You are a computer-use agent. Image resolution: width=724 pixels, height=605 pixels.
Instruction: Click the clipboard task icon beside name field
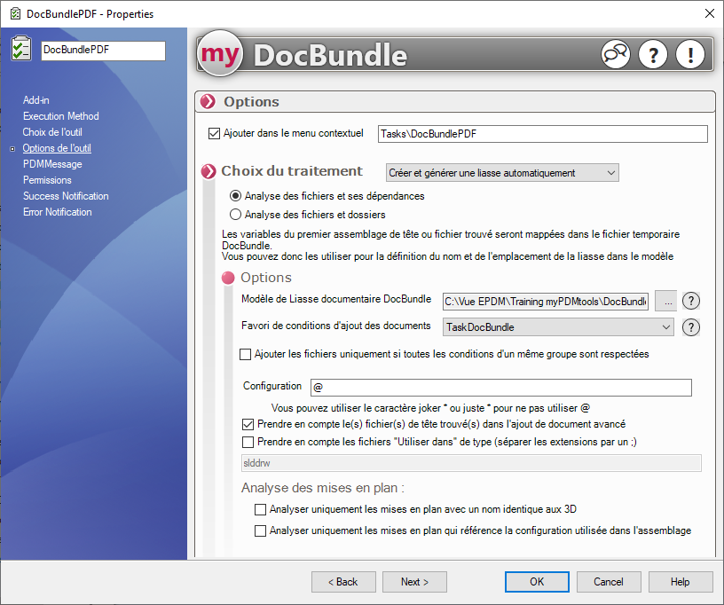(x=20, y=50)
